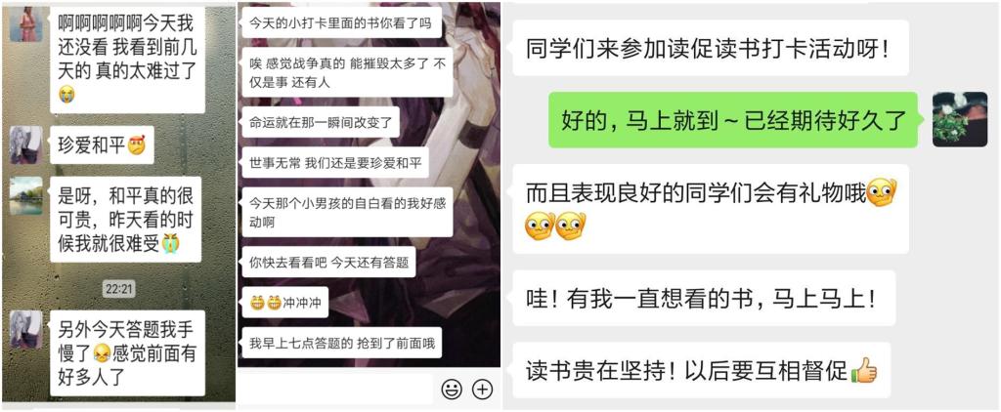Select the 你快去看看吧 今天还有答题 message
The image size is (1001, 412).
[x=328, y=262]
